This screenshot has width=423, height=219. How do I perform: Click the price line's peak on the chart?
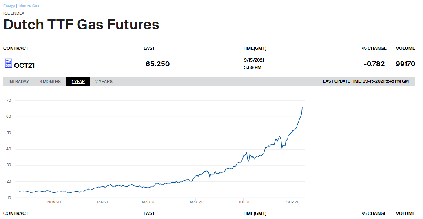302,107
